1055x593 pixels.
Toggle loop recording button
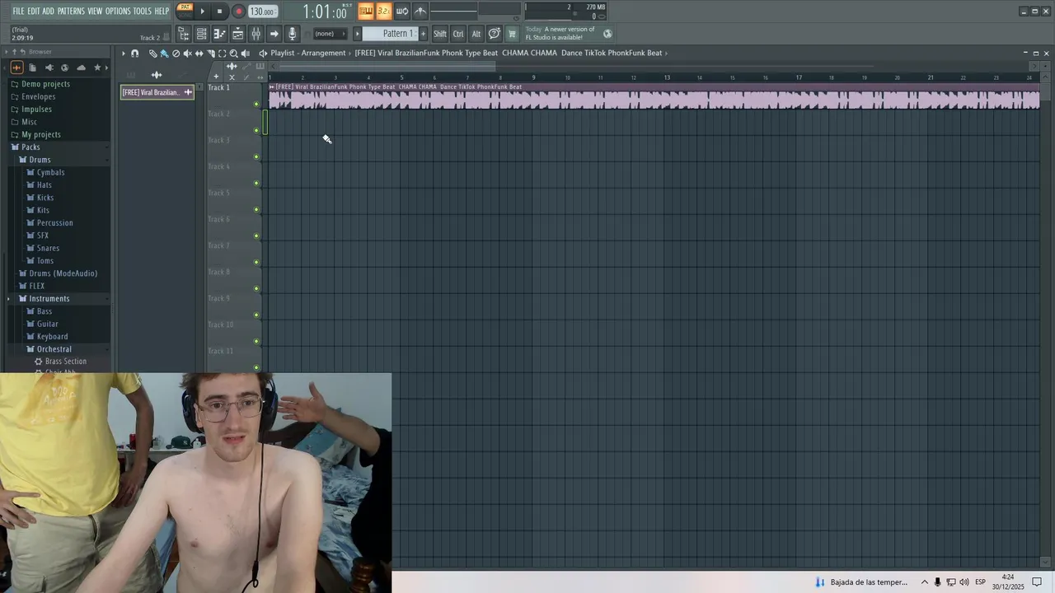[402, 11]
